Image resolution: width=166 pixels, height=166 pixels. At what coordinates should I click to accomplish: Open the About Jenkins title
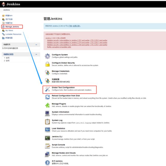coord(57,161)
